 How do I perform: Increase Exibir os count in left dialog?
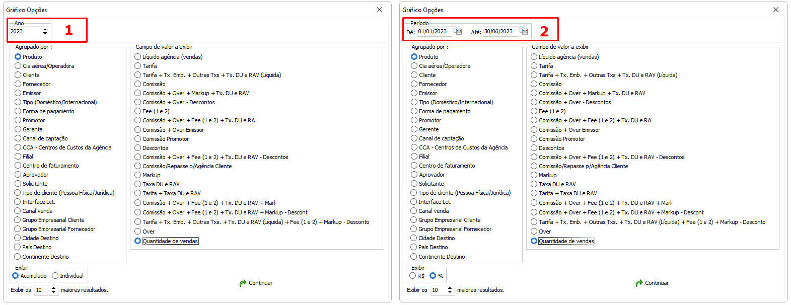[54, 288]
